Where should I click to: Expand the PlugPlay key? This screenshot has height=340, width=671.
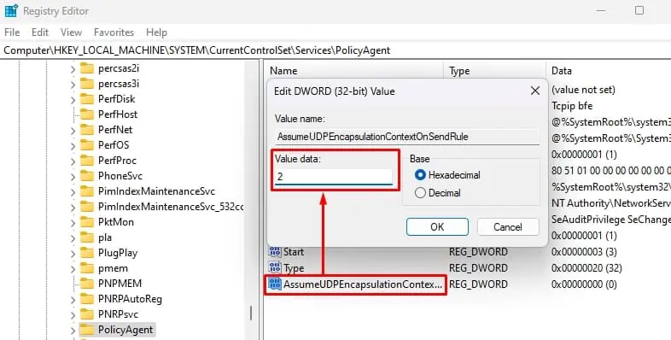coord(73,254)
